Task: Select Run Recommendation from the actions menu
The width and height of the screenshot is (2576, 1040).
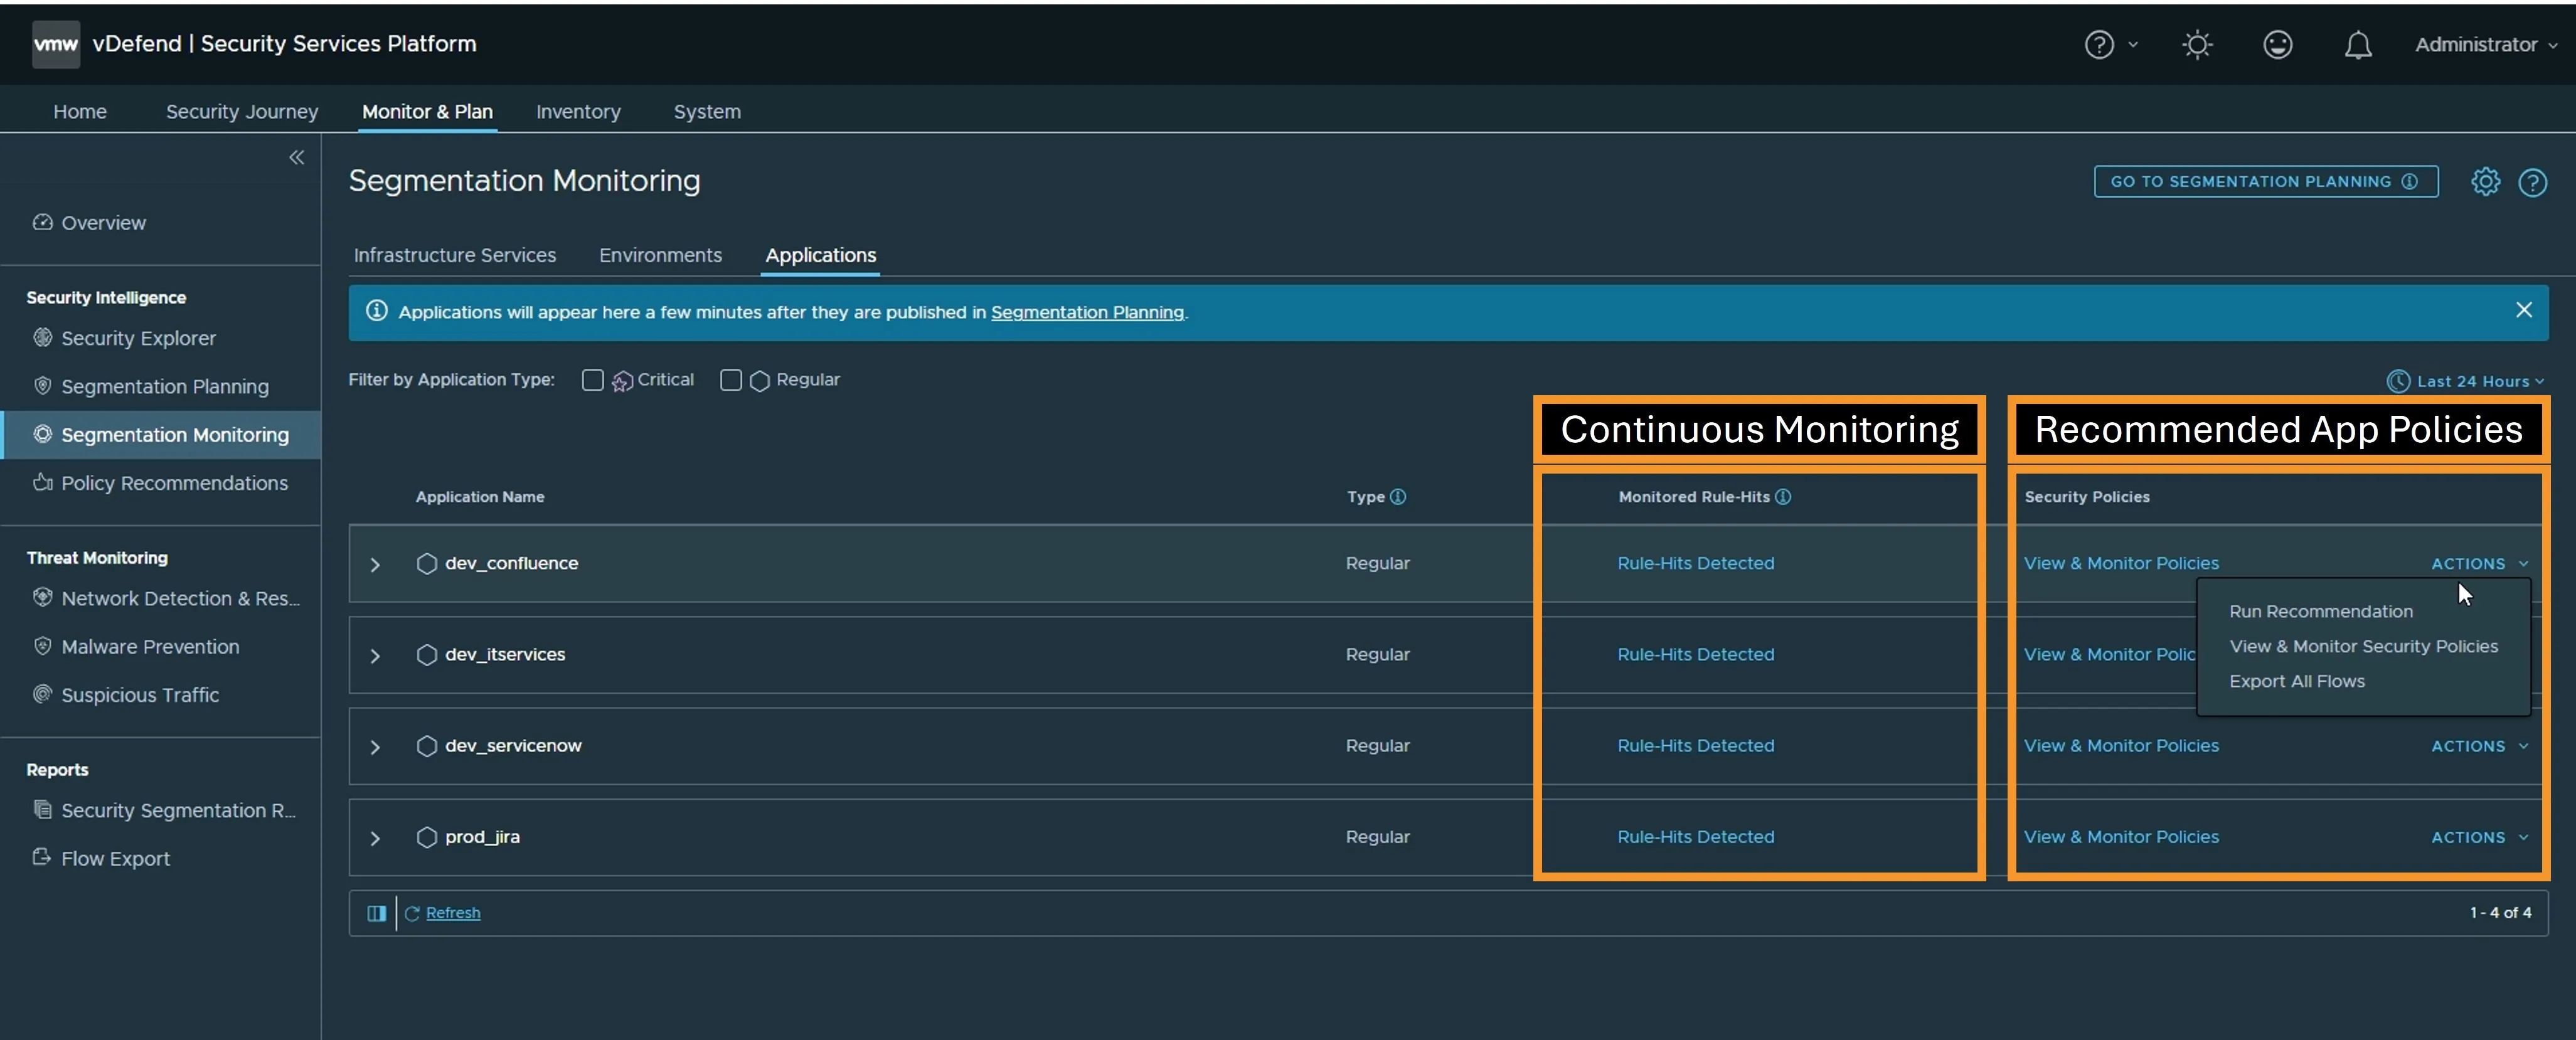Action: pyautogui.click(x=2320, y=611)
